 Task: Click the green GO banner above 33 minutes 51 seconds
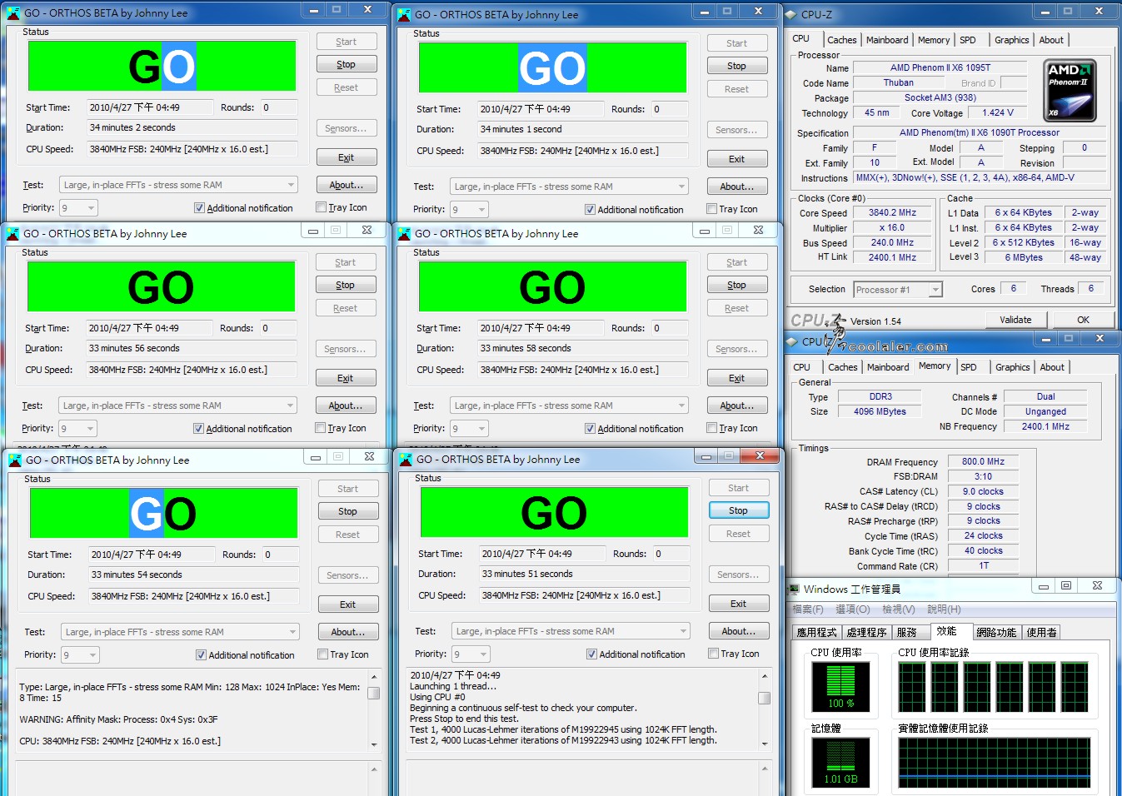tap(554, 512)
